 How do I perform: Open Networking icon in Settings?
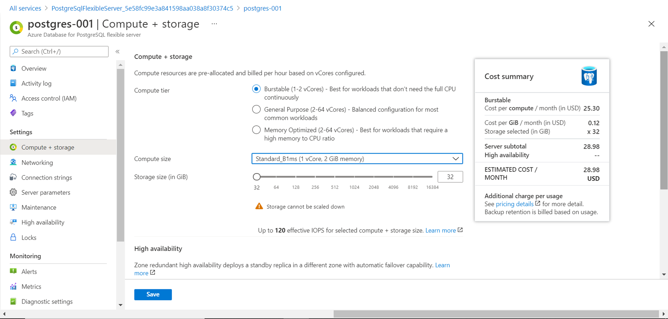(13, 162)
